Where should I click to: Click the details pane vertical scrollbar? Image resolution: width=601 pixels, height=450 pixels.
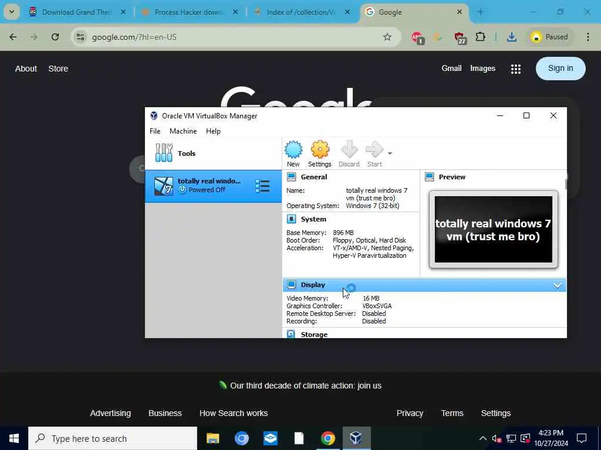(x=566, y=183)
